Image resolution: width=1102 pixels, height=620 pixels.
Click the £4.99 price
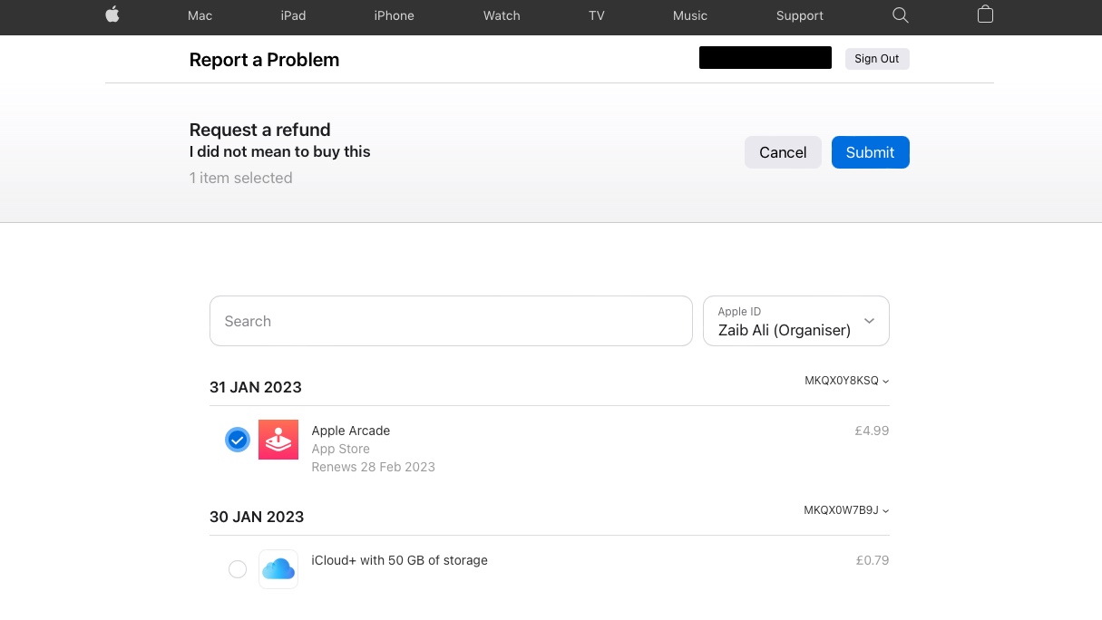(x=872, y=431)
